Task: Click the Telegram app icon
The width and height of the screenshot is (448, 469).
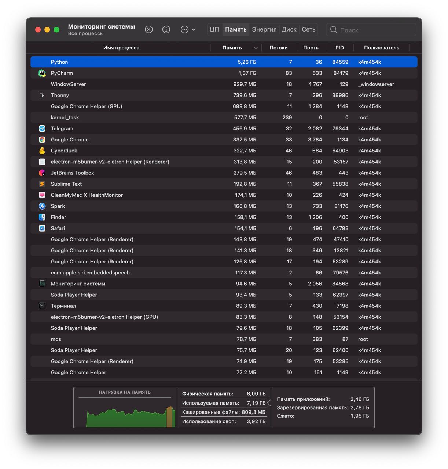Action: point(42,129)
